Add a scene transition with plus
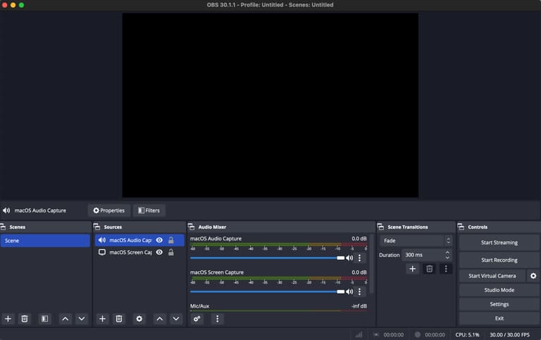This screenshot has height=340, width=541. [412, 269]
